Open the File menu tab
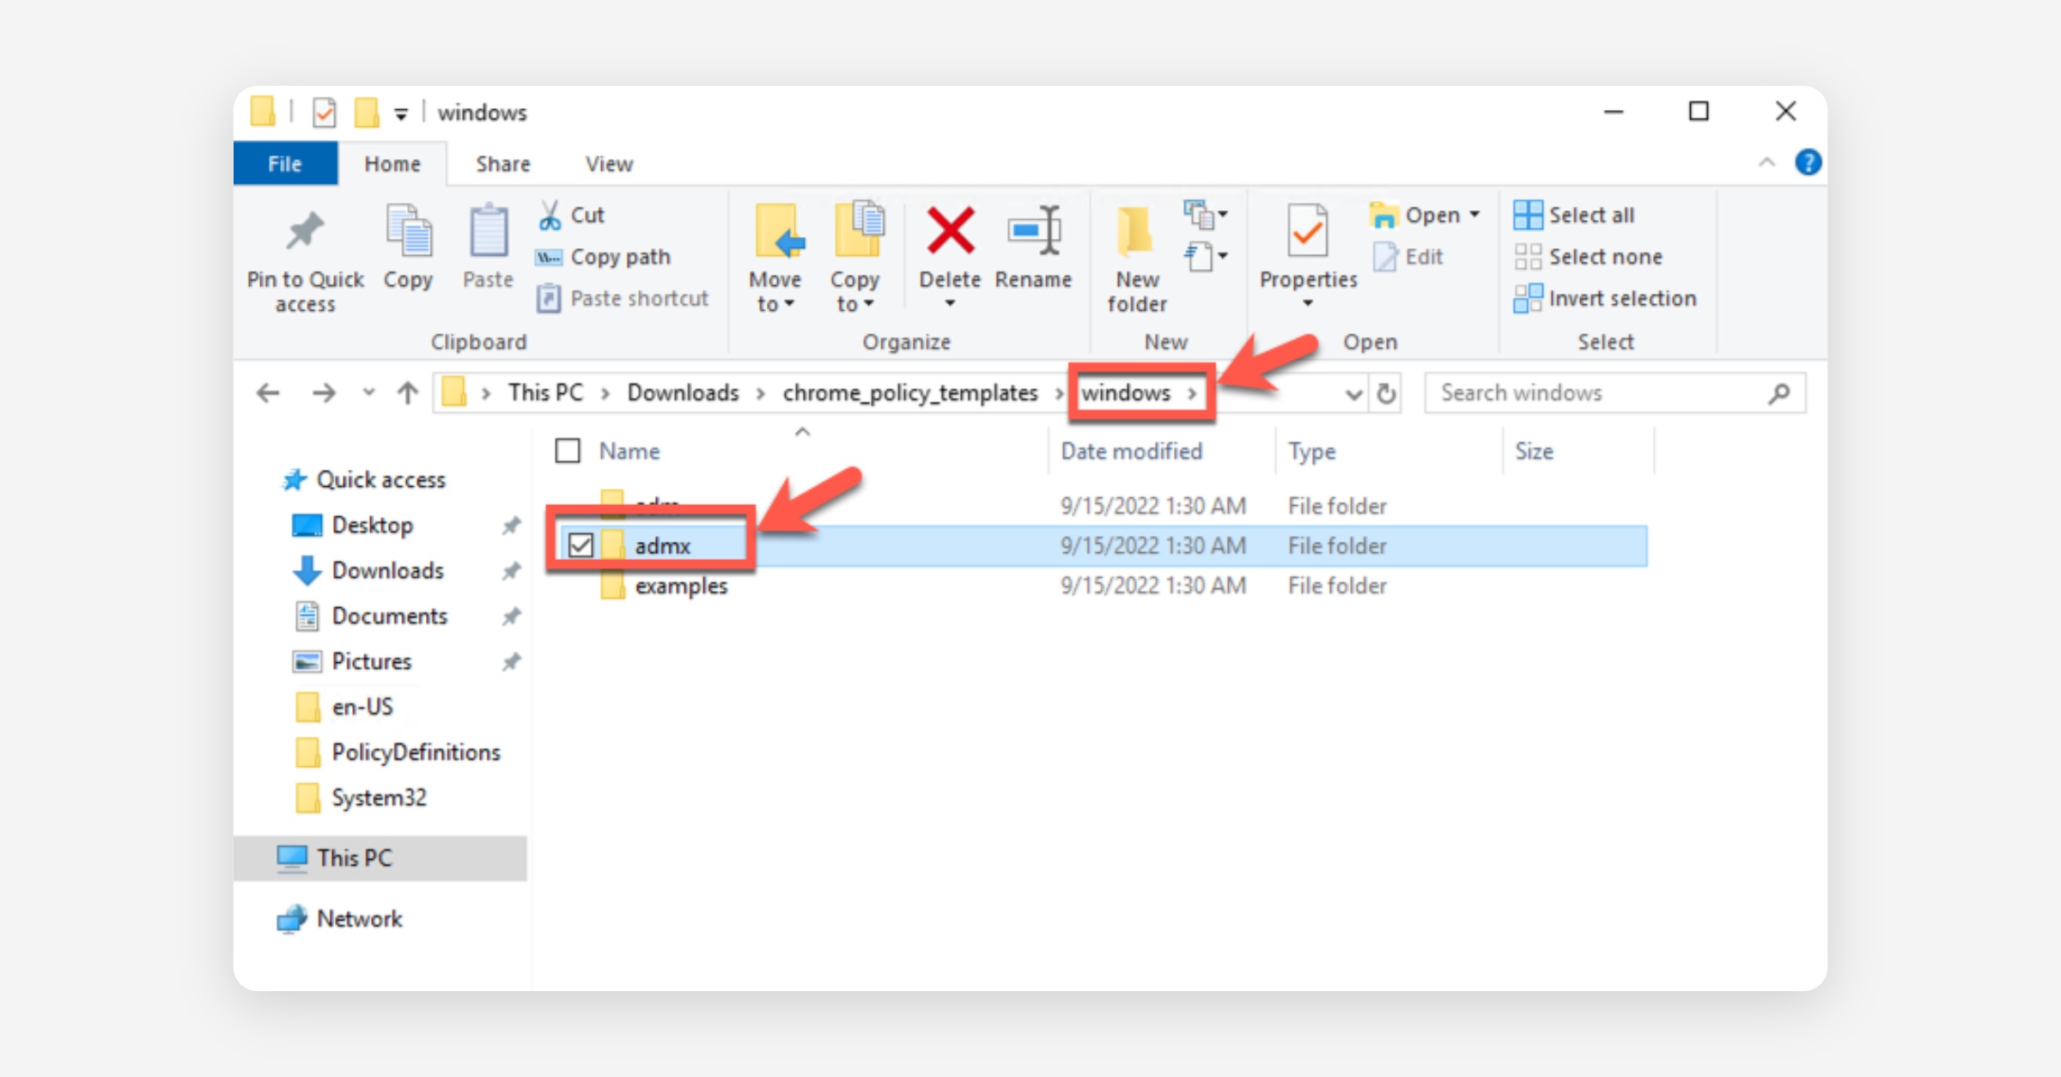 click(285, 164)
